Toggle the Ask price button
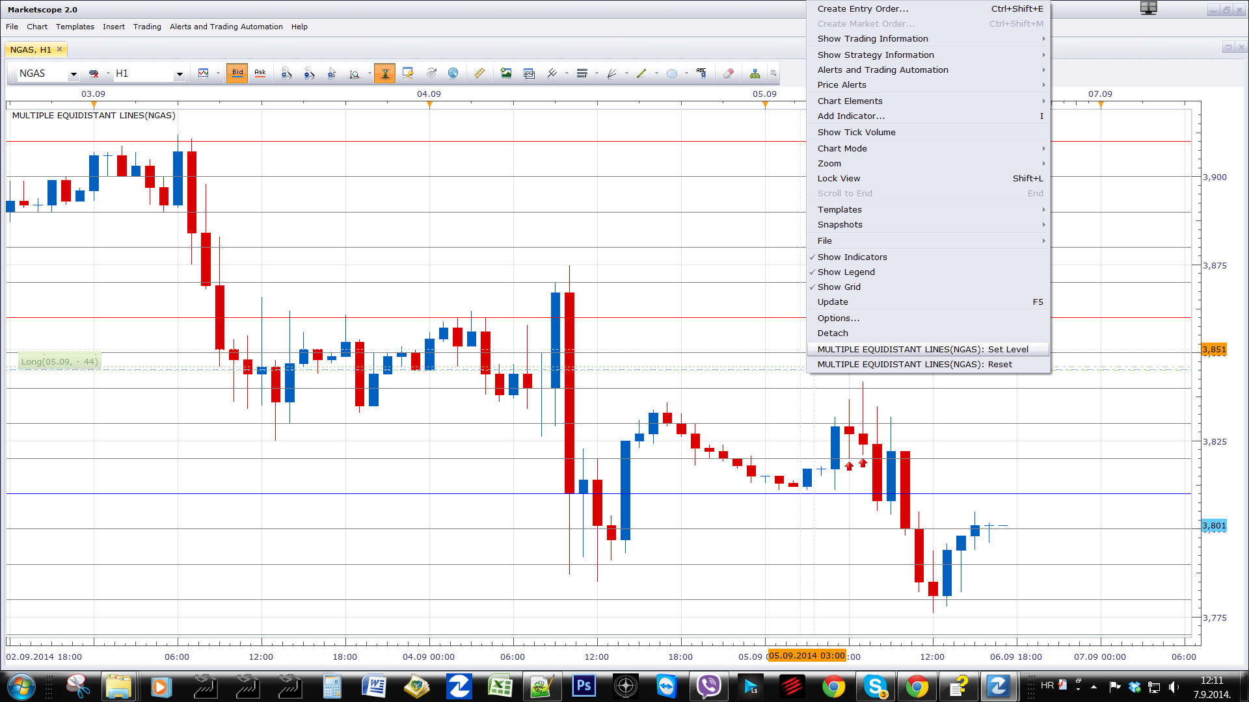Viewport: 1249px width, 702px height. point(260,73)
